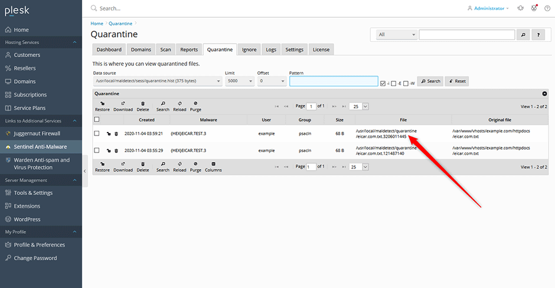
Task: Toggle the -E pattern option checkbox
Action: [x=394, y=84]
